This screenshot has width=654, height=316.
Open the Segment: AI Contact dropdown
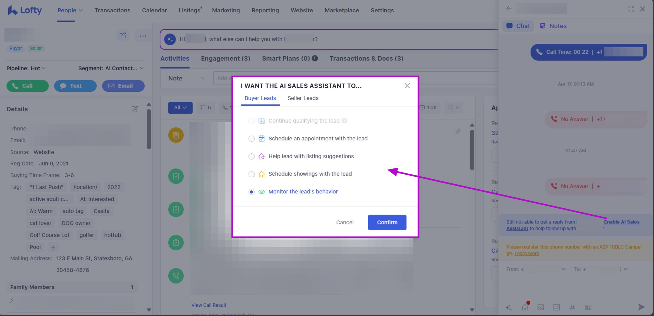pos(111,68)
